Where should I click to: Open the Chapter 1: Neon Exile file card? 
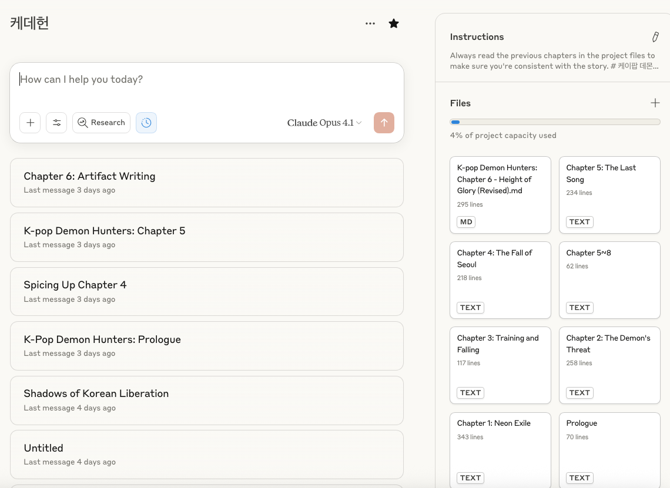pyautogui.click(x=500, y=449)
